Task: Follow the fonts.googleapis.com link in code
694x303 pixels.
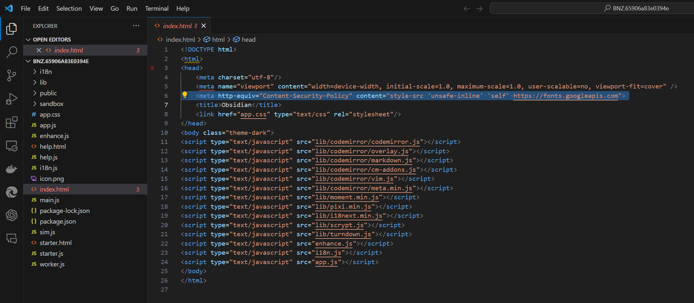Action: (565, 96)
